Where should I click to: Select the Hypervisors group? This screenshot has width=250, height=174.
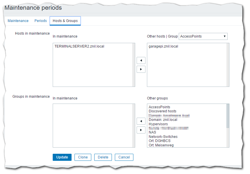(x=158, y=124)
